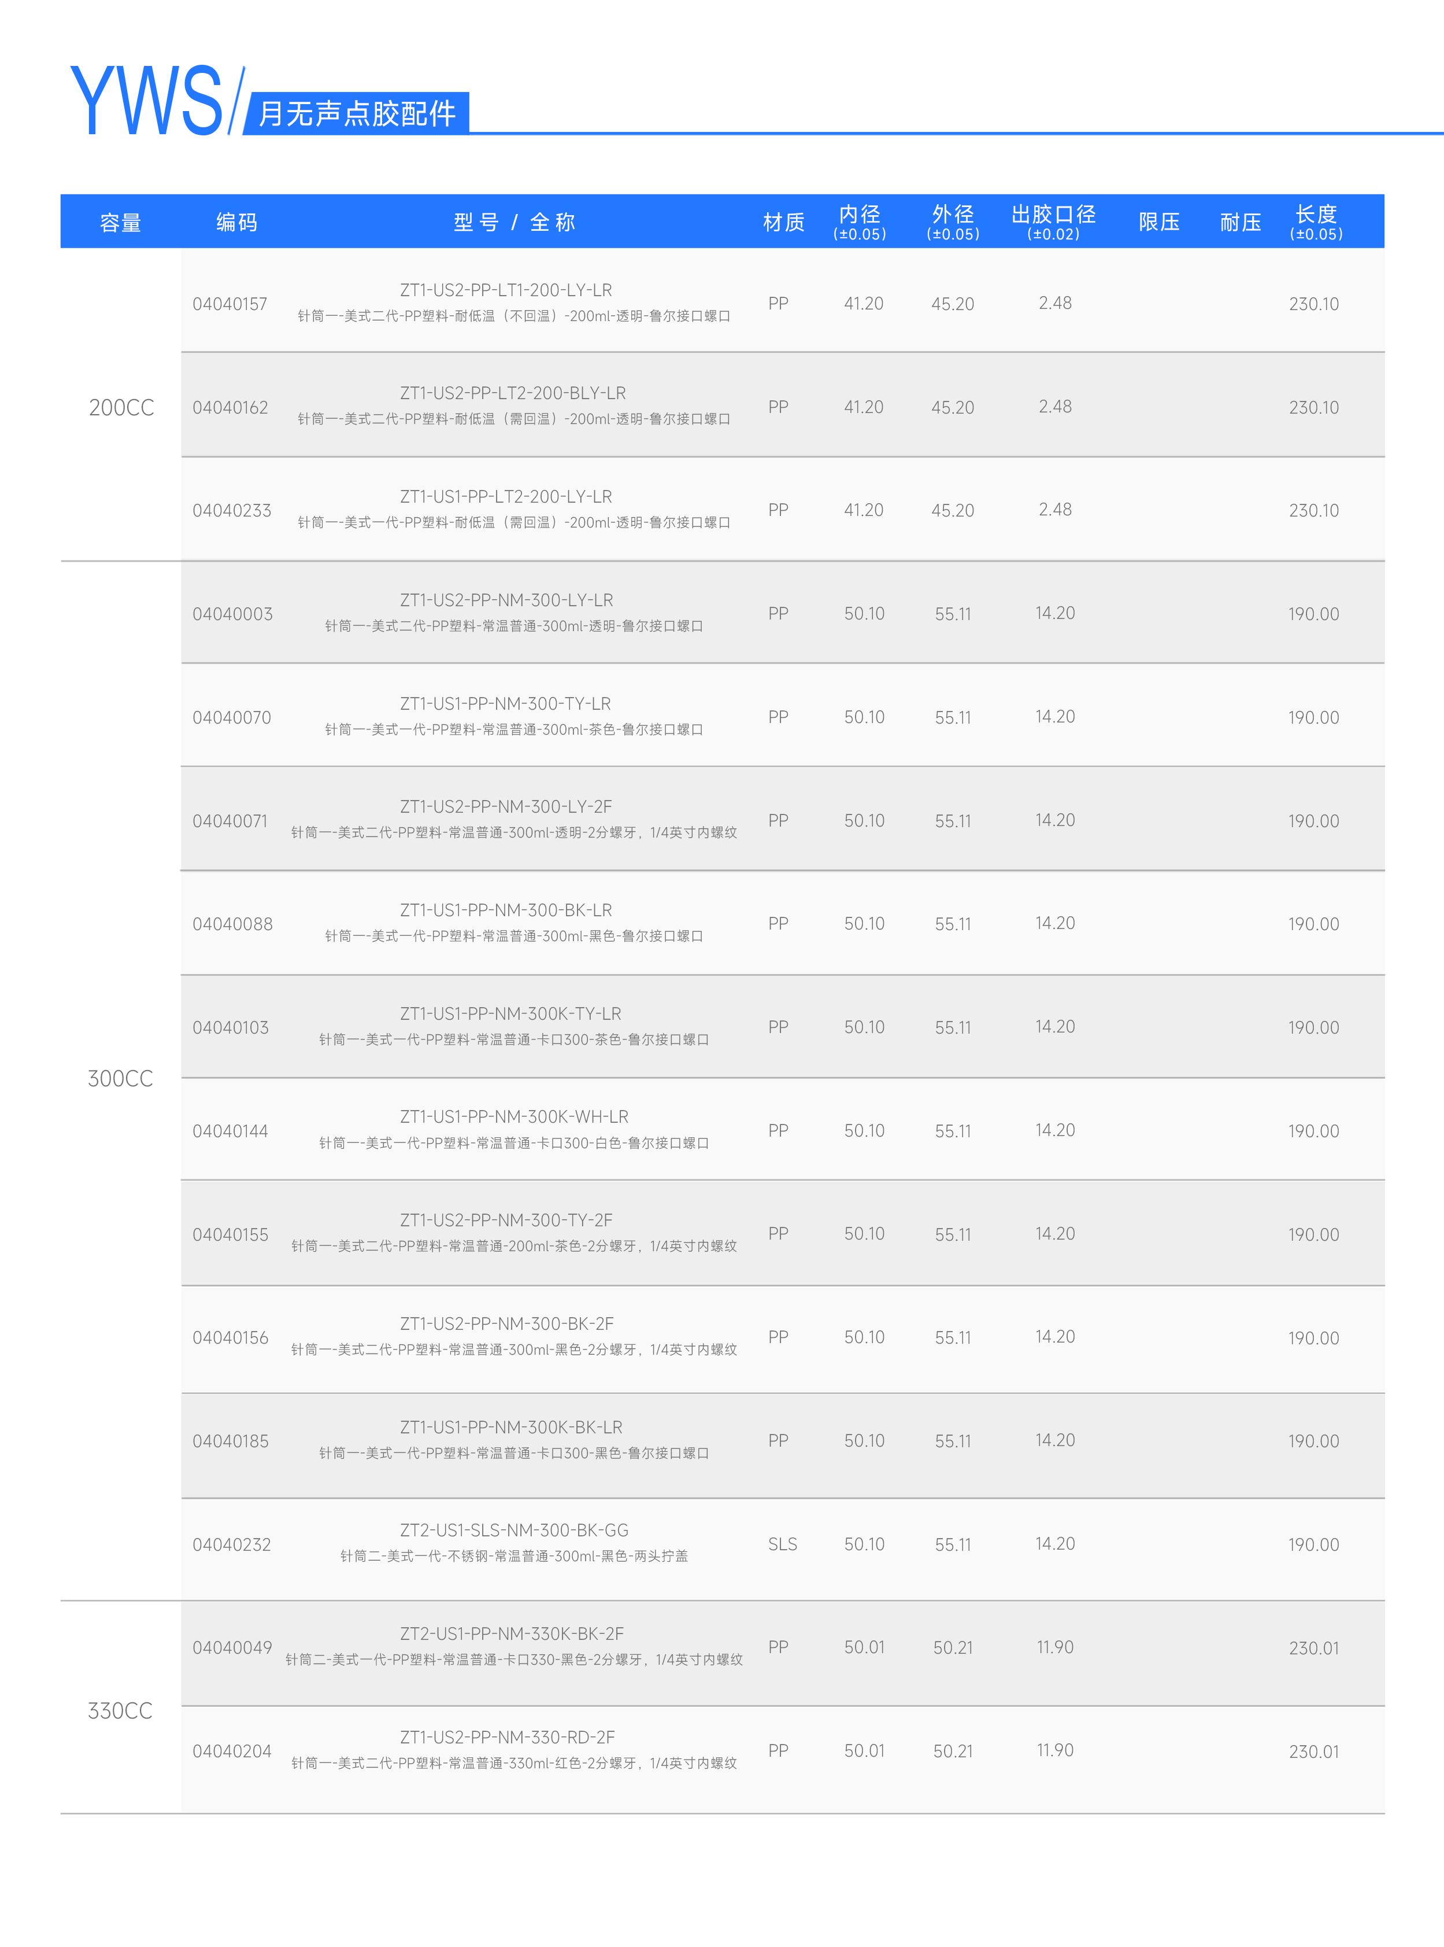Select the 月无声点胶配件 title banner

pos(357,113)
